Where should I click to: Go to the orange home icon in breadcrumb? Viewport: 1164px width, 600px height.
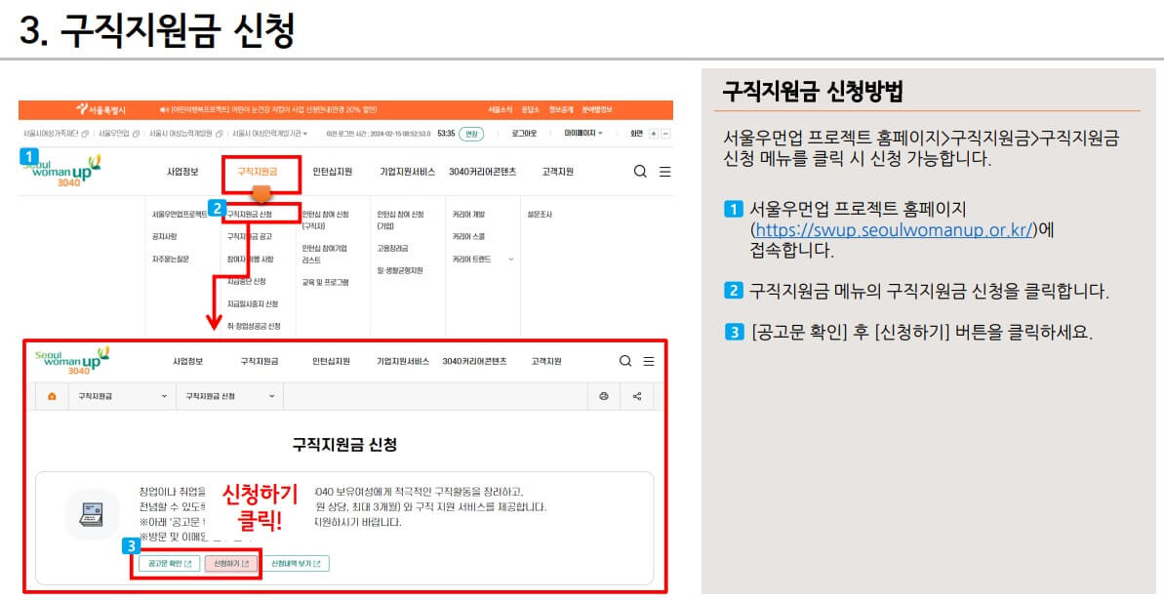(52, 396)
